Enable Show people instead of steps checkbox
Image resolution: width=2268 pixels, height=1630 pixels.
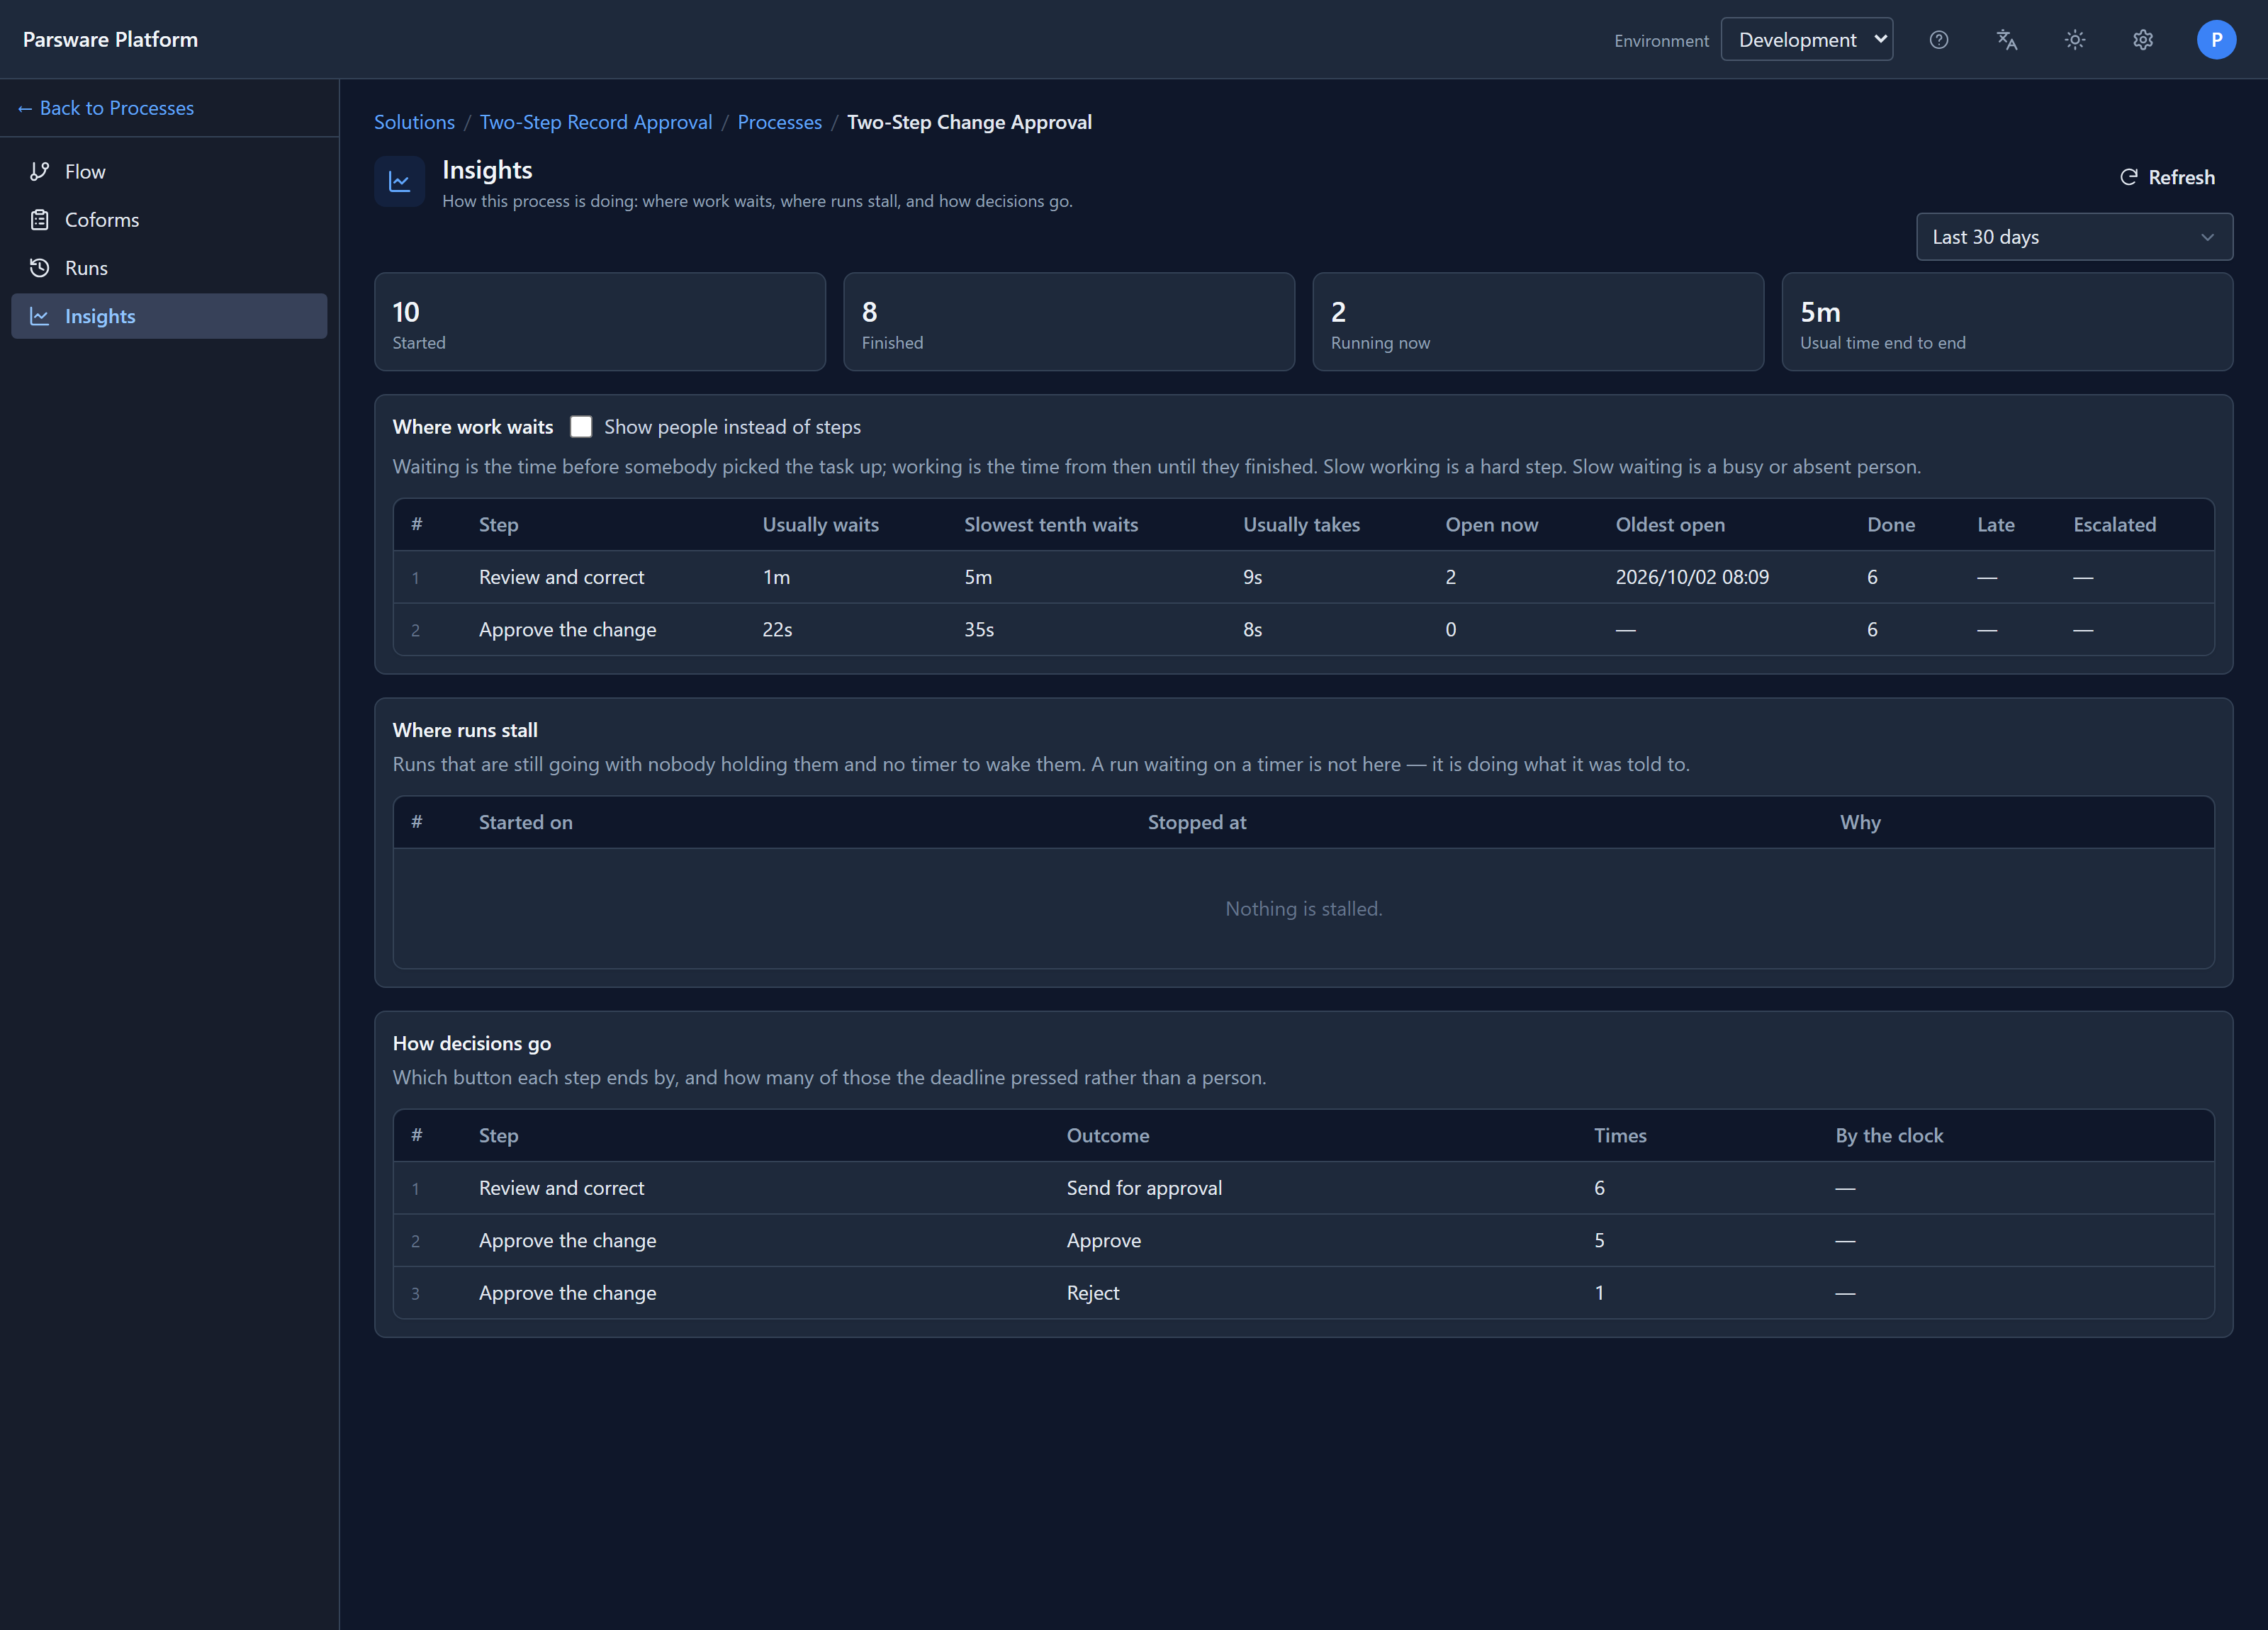pos(581,427)
